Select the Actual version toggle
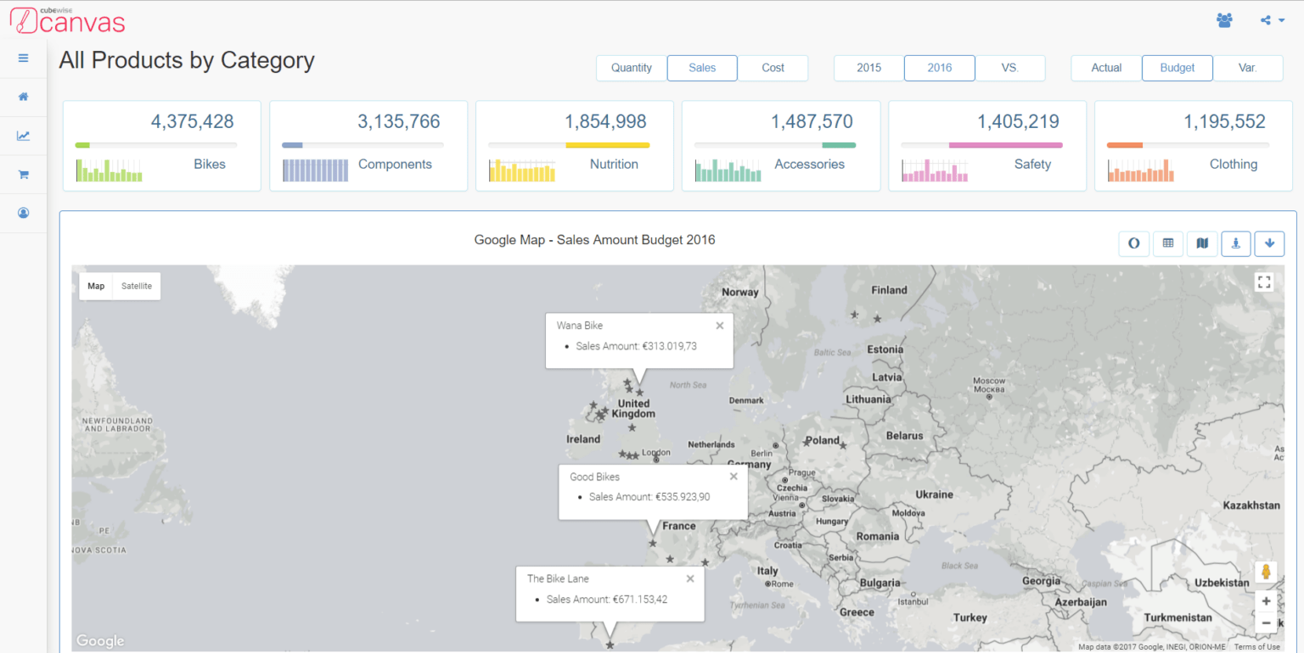 (1106, 68)
